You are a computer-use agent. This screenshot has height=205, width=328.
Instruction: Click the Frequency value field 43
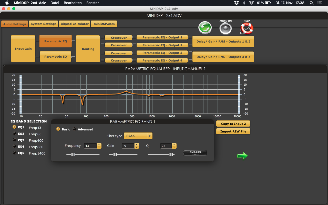point(90,146)
